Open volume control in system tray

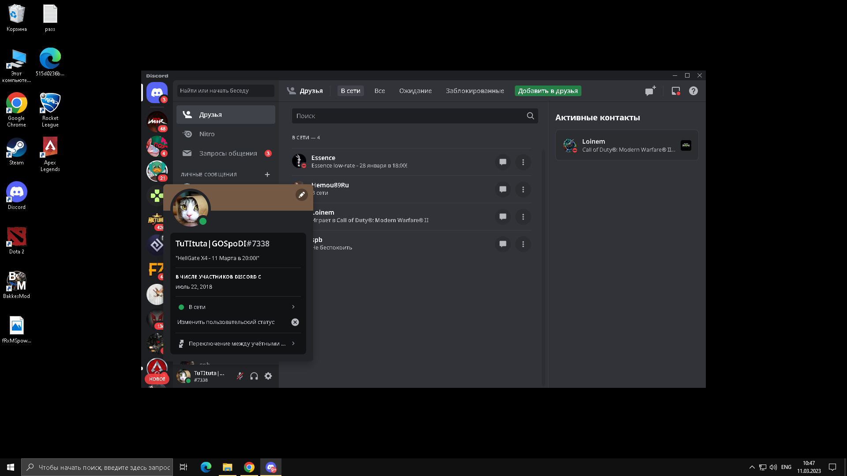pyautogui.click(x=773, y=467)
